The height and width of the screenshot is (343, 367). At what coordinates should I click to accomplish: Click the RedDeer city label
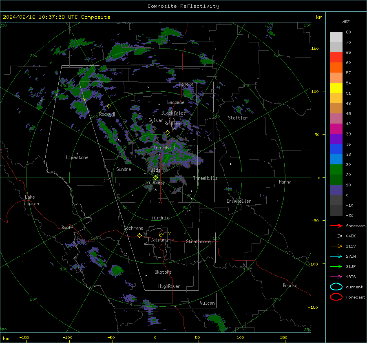coord(173,124)
